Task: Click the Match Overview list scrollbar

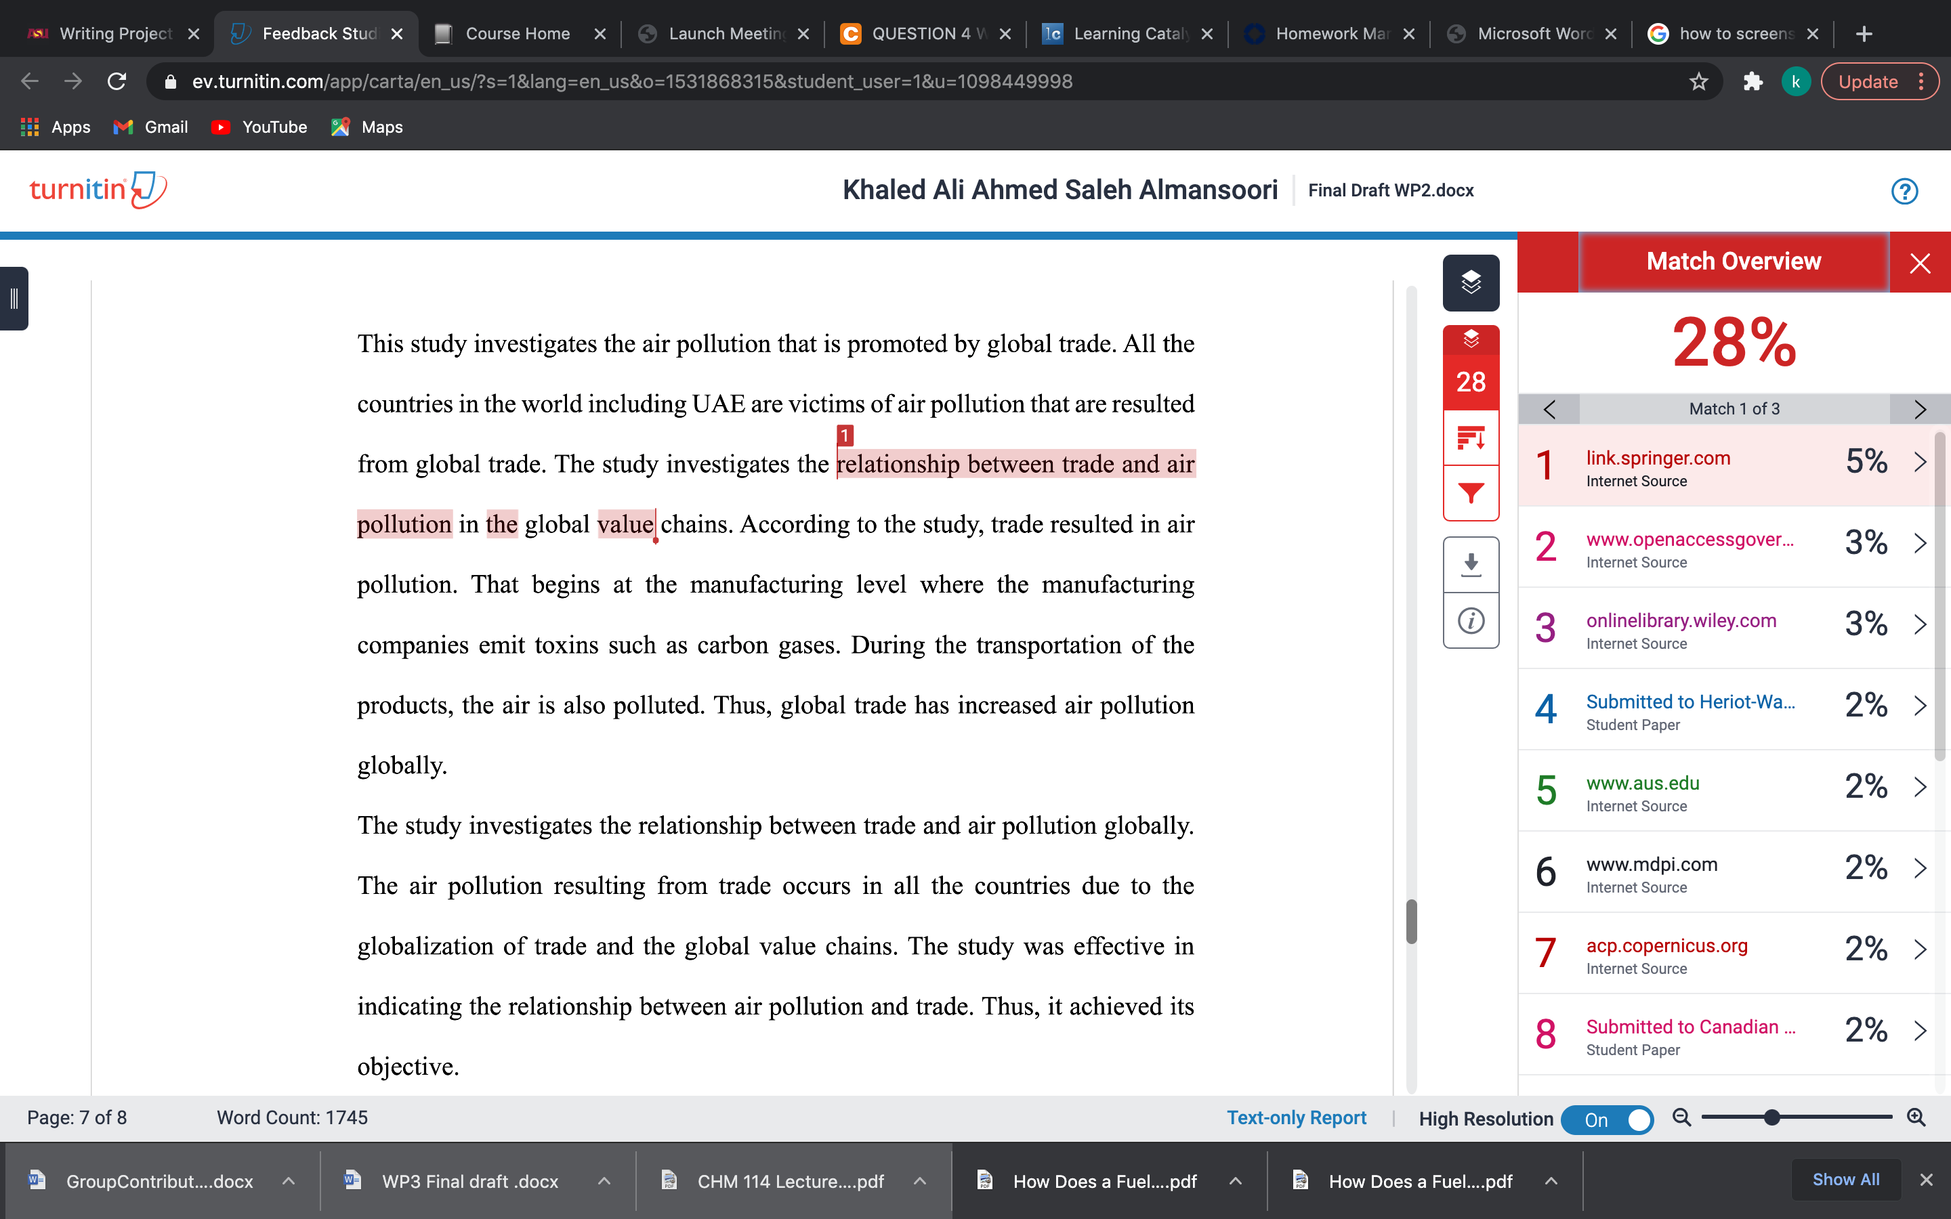Action: click(x=1939, y=597)
